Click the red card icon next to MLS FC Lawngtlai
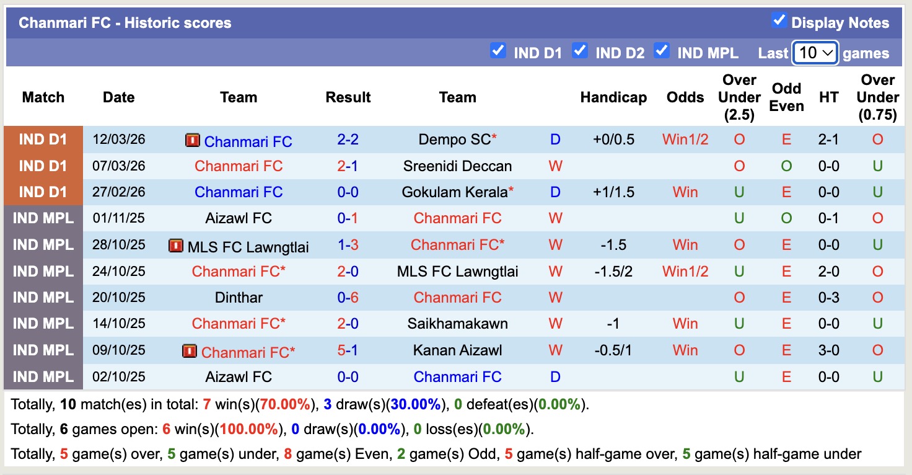The image size is (912, 475). click(176, 245)
